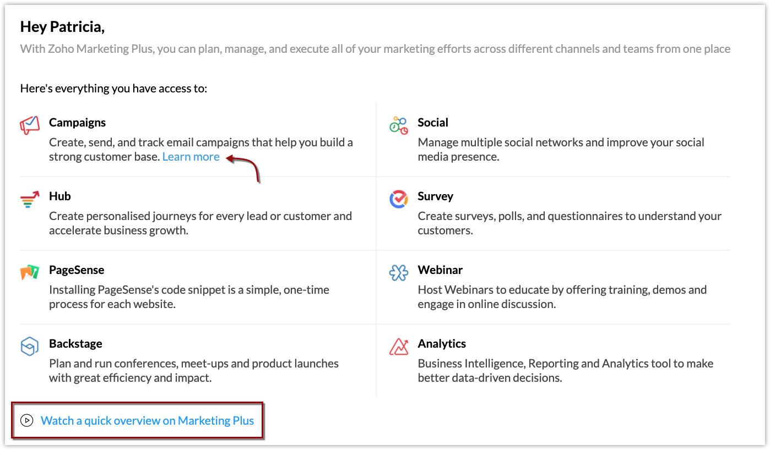Click the Social networks icon
770x450 pixels.
[398, 125]
